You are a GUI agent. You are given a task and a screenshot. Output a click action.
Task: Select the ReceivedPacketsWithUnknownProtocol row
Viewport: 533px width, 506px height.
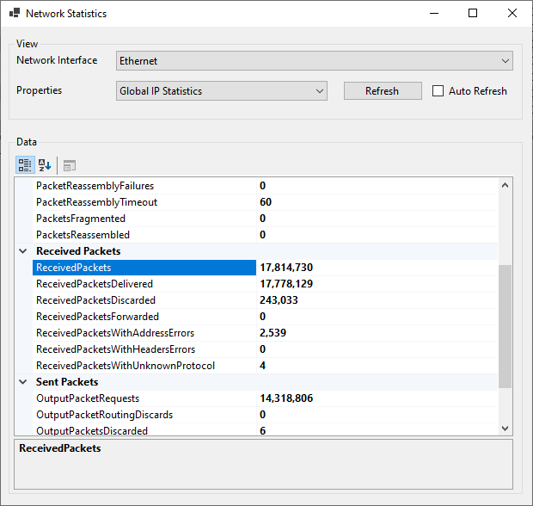tap(265, 366)
